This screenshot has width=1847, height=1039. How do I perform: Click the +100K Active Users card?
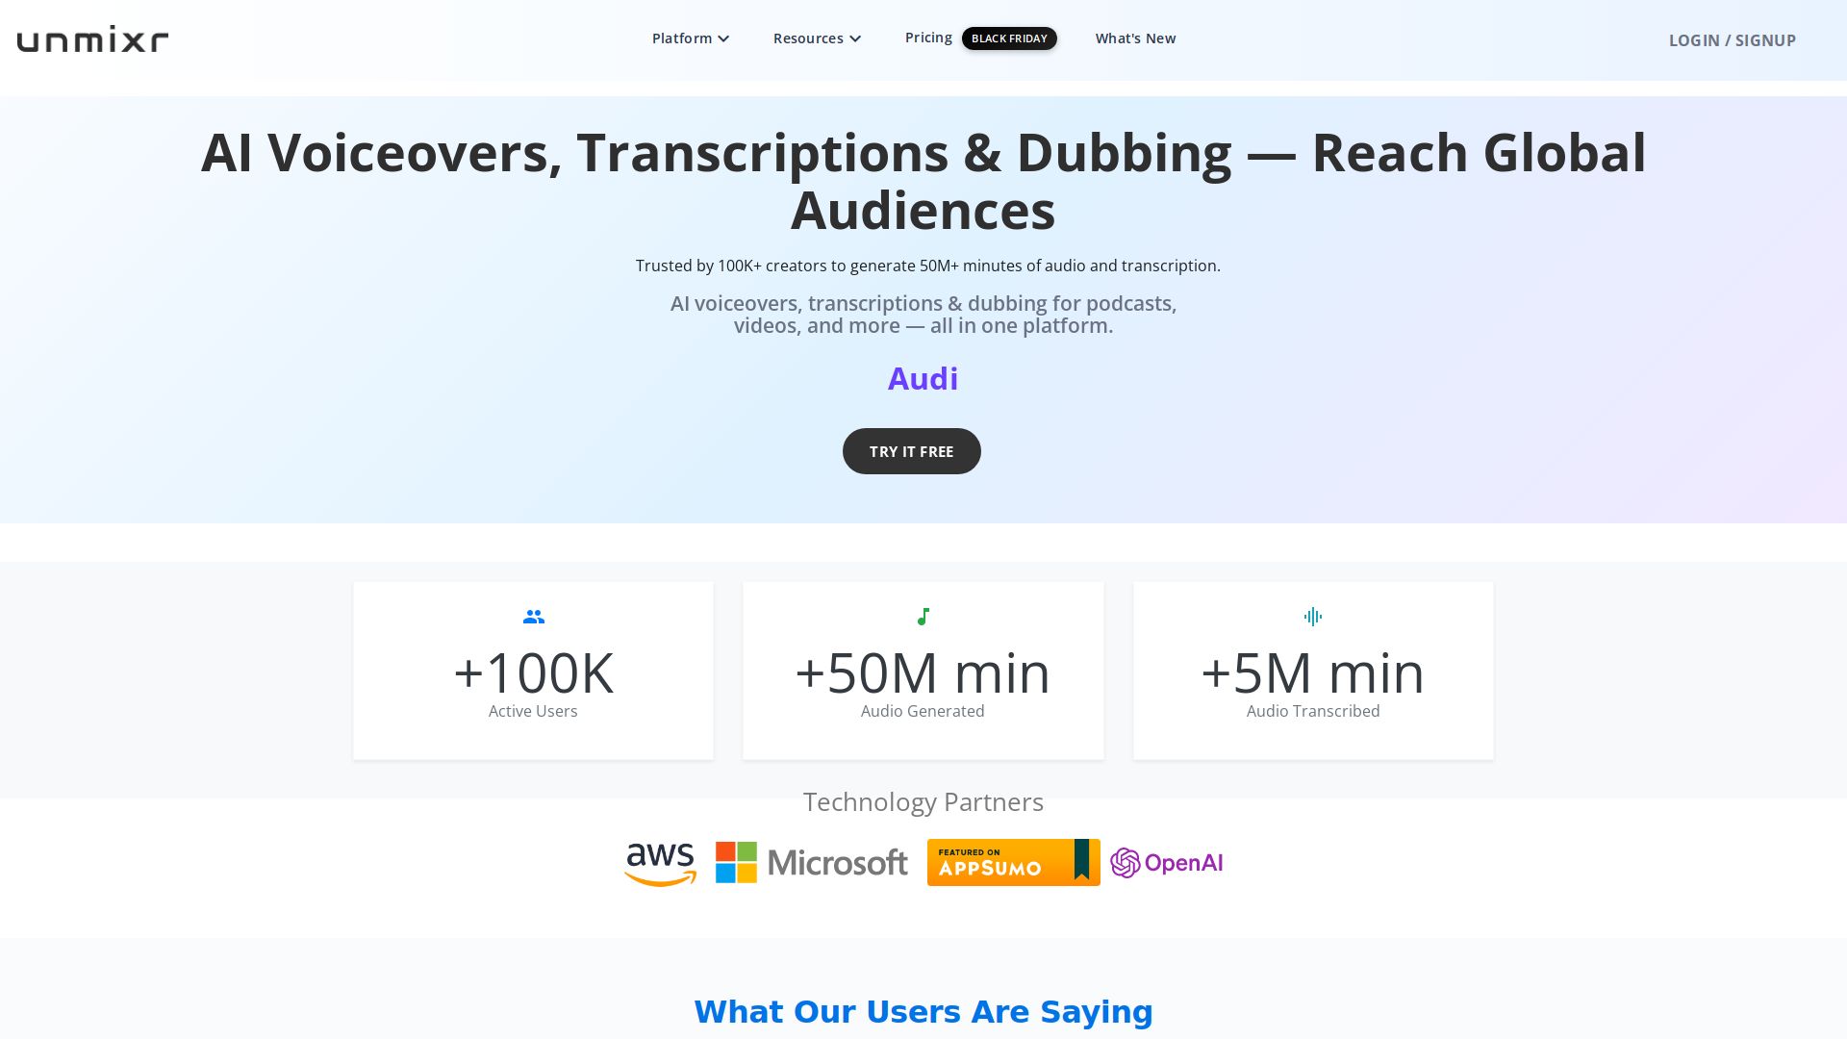pyautogui.click(x=533, y=671)
